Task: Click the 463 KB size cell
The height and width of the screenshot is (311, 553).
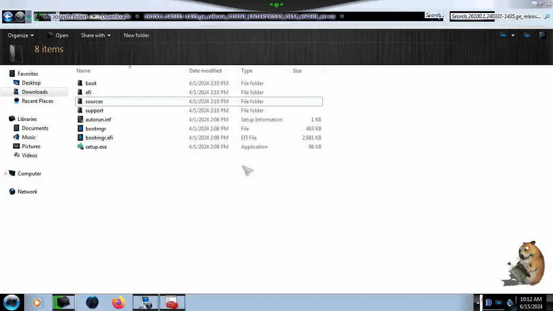Action: tap(314, 129)
